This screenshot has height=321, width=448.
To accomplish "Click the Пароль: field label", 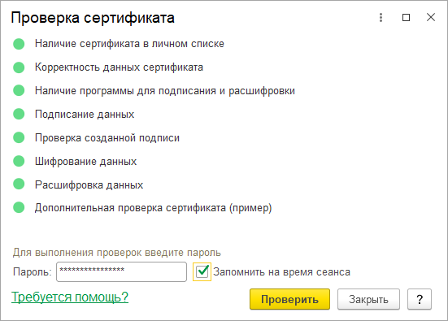I will click(33, 272).
